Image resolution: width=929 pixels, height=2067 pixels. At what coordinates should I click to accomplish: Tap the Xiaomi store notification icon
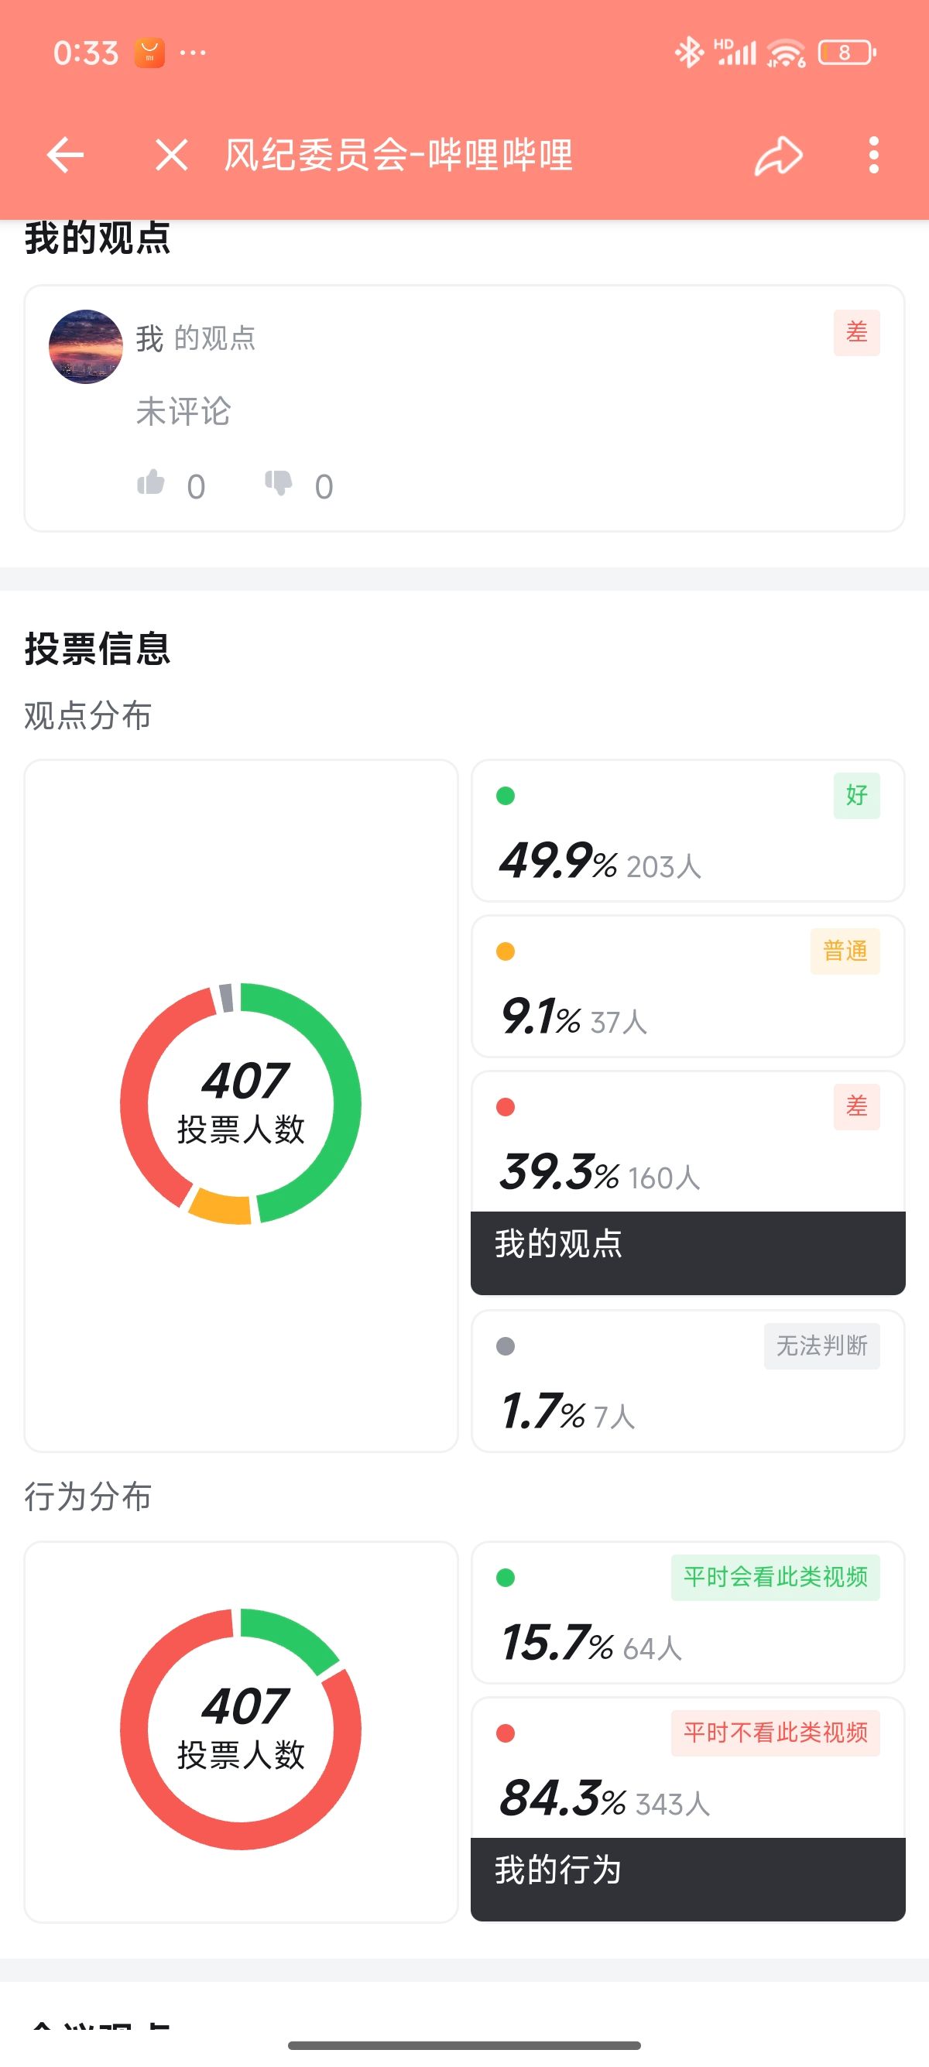click(x=149, y=53)
